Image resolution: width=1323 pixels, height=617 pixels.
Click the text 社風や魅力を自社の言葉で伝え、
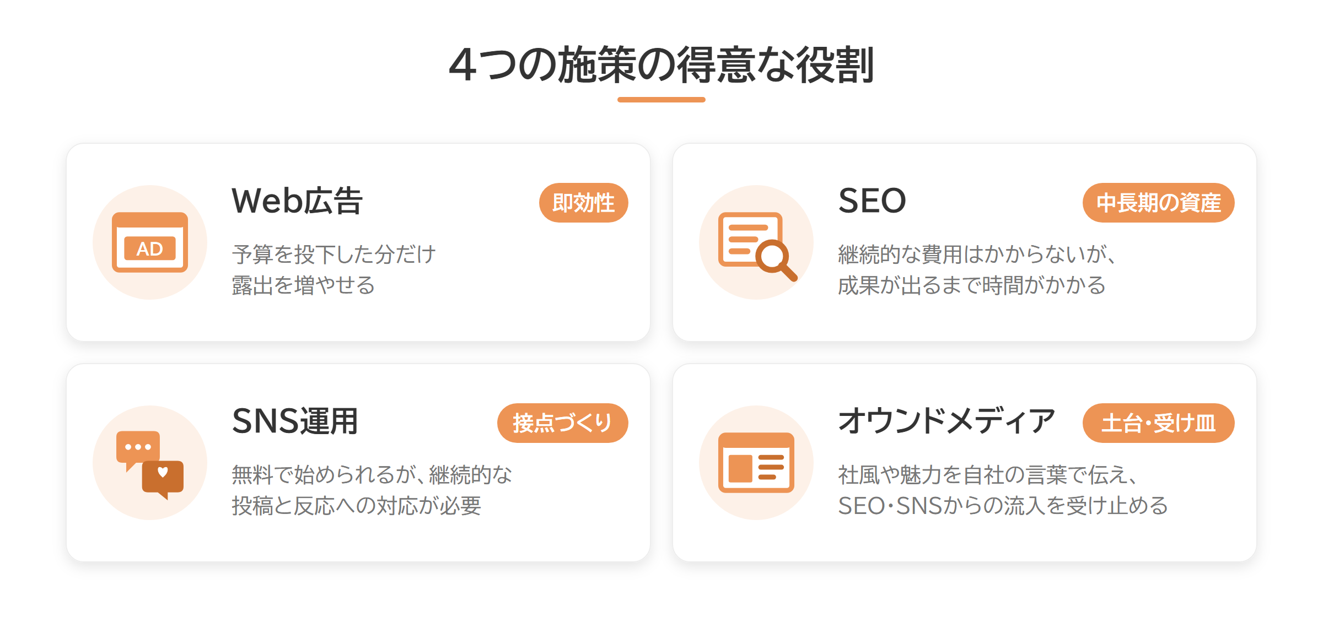pyautogui.click(x=988, y=475)
